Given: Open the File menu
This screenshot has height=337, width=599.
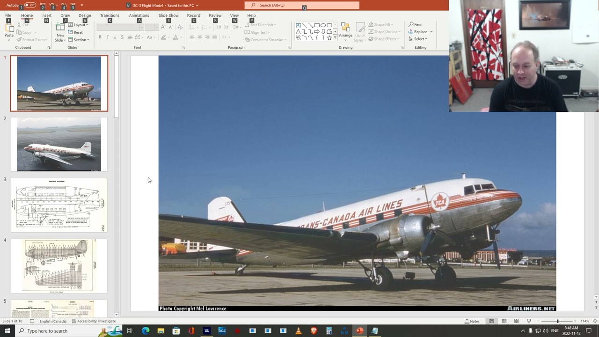Looking at the screenshot, I should [8, 15].
